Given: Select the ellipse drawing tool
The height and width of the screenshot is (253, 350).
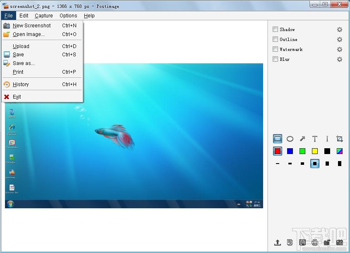Looking at the screenshot, I should tap(290, 139).
